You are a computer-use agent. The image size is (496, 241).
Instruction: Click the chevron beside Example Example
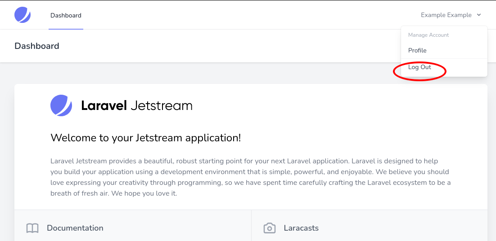(479, 15)
